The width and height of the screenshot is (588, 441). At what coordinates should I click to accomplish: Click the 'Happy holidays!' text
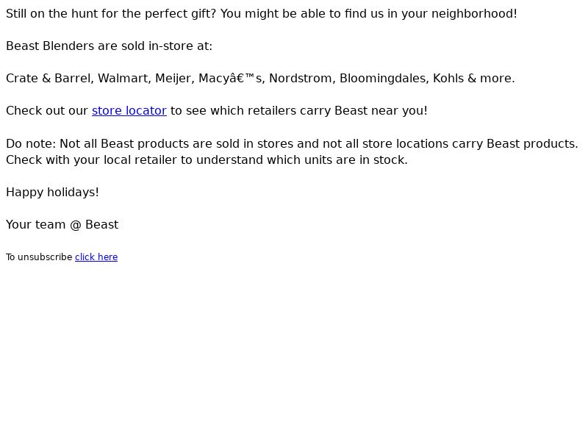[x=52, y=192]
